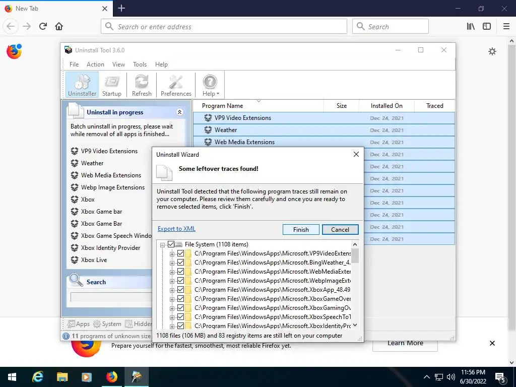The width and height of the screenshot is (516, 387).
Task: Sort list by Program Name column
Action: coord(259,106)
